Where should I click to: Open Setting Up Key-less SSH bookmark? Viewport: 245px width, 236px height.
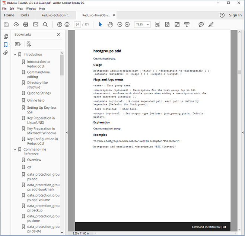pos(42,110)
